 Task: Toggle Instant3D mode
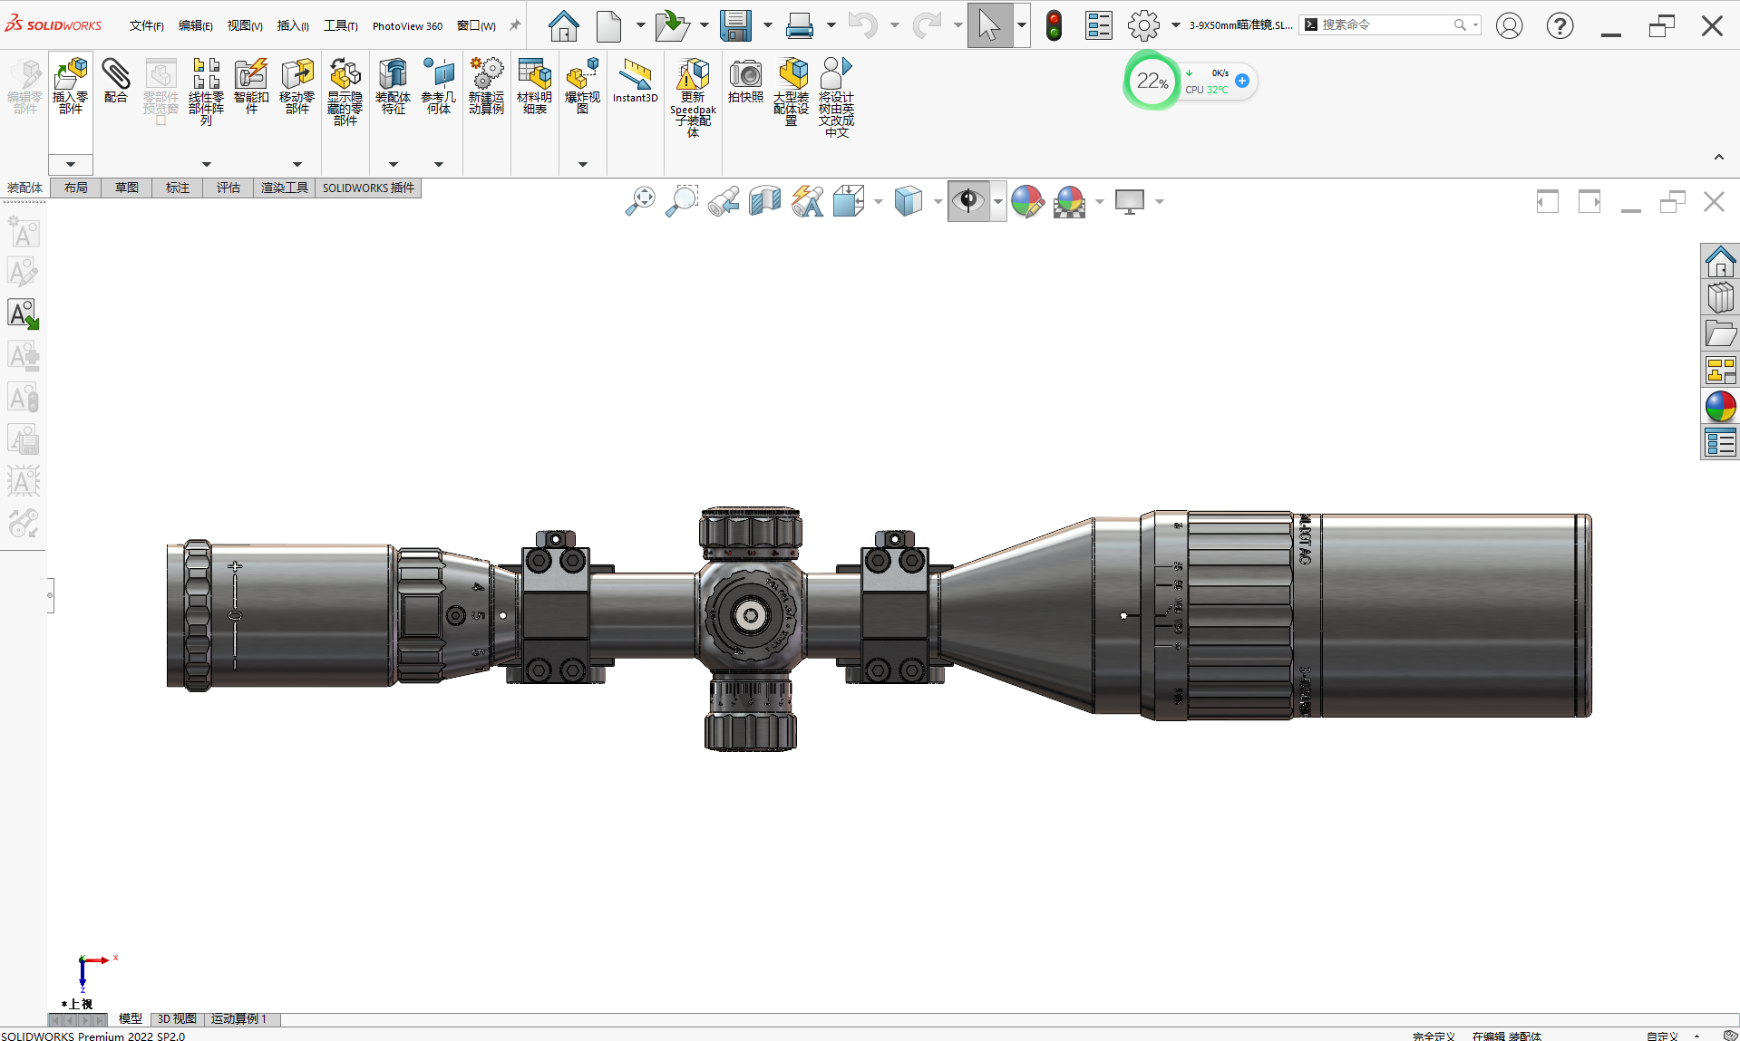pyautogui.click(x=635, y=80)
